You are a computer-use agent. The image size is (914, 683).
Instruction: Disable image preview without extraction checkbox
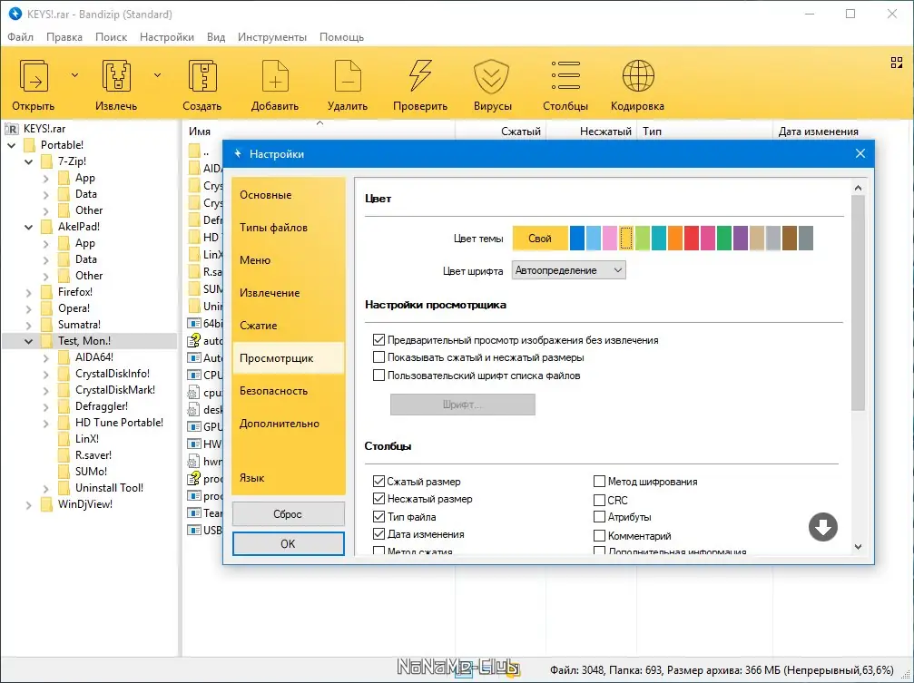[378, 340]
